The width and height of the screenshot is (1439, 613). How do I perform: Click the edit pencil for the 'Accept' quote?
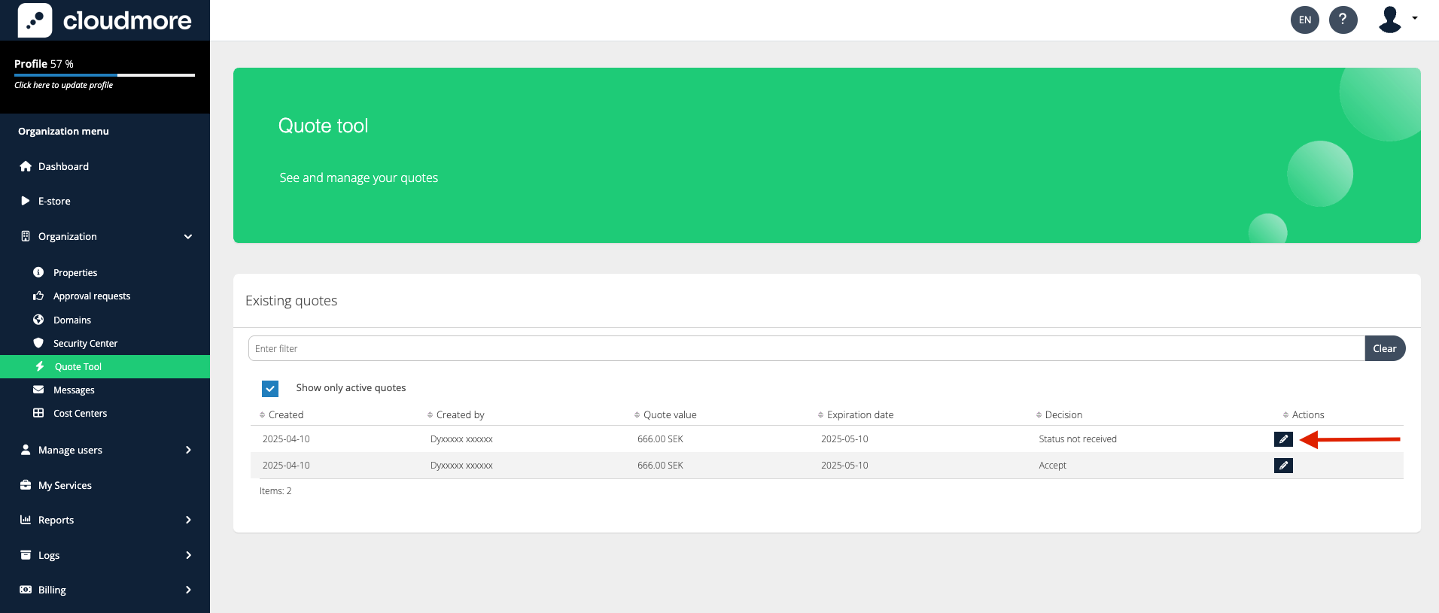[x=1283, y=466]
